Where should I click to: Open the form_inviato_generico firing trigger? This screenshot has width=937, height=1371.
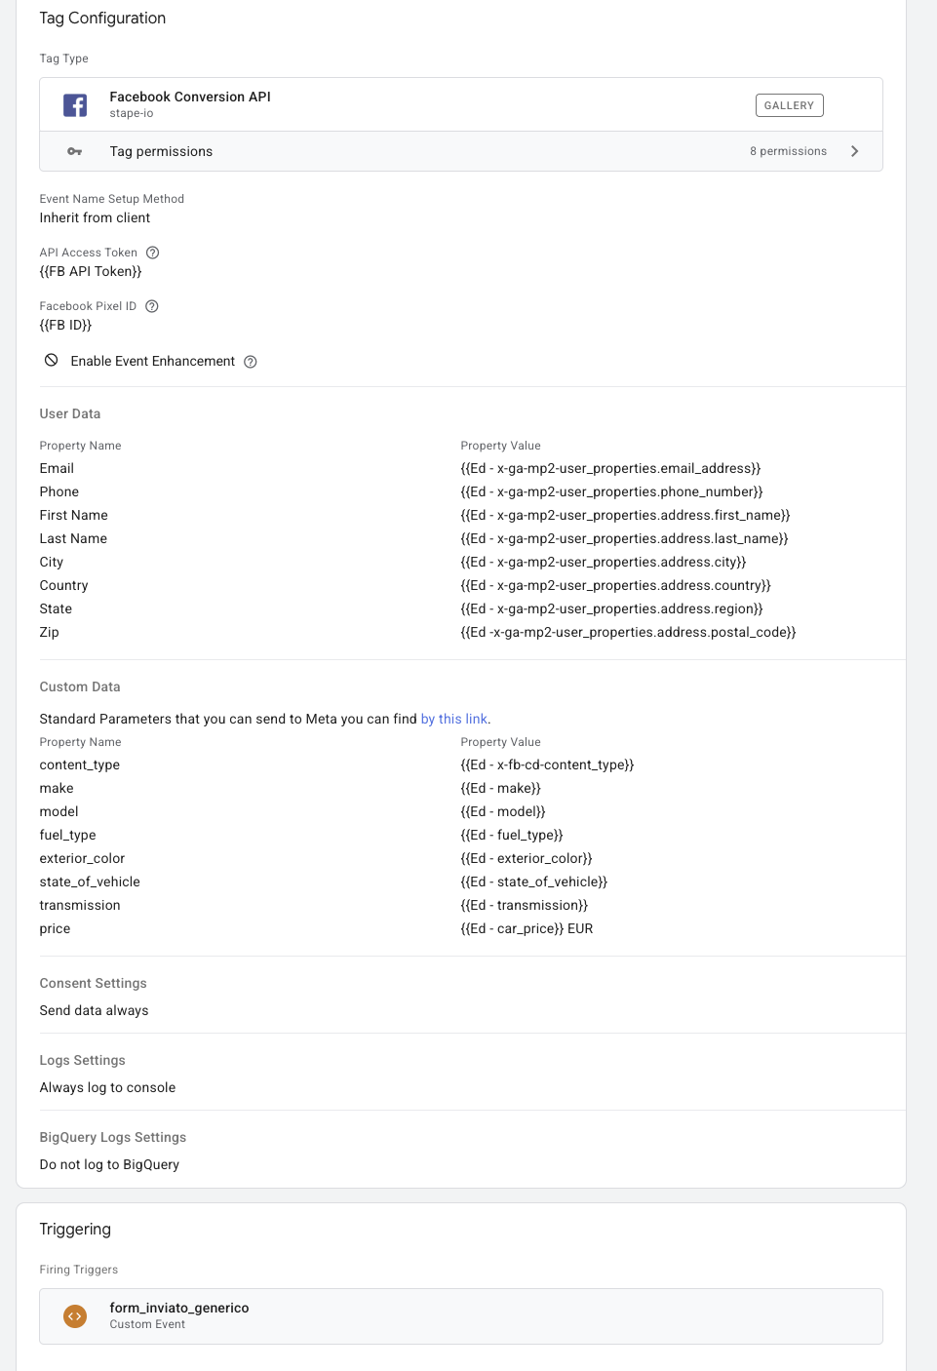(x=461, y=1316)
